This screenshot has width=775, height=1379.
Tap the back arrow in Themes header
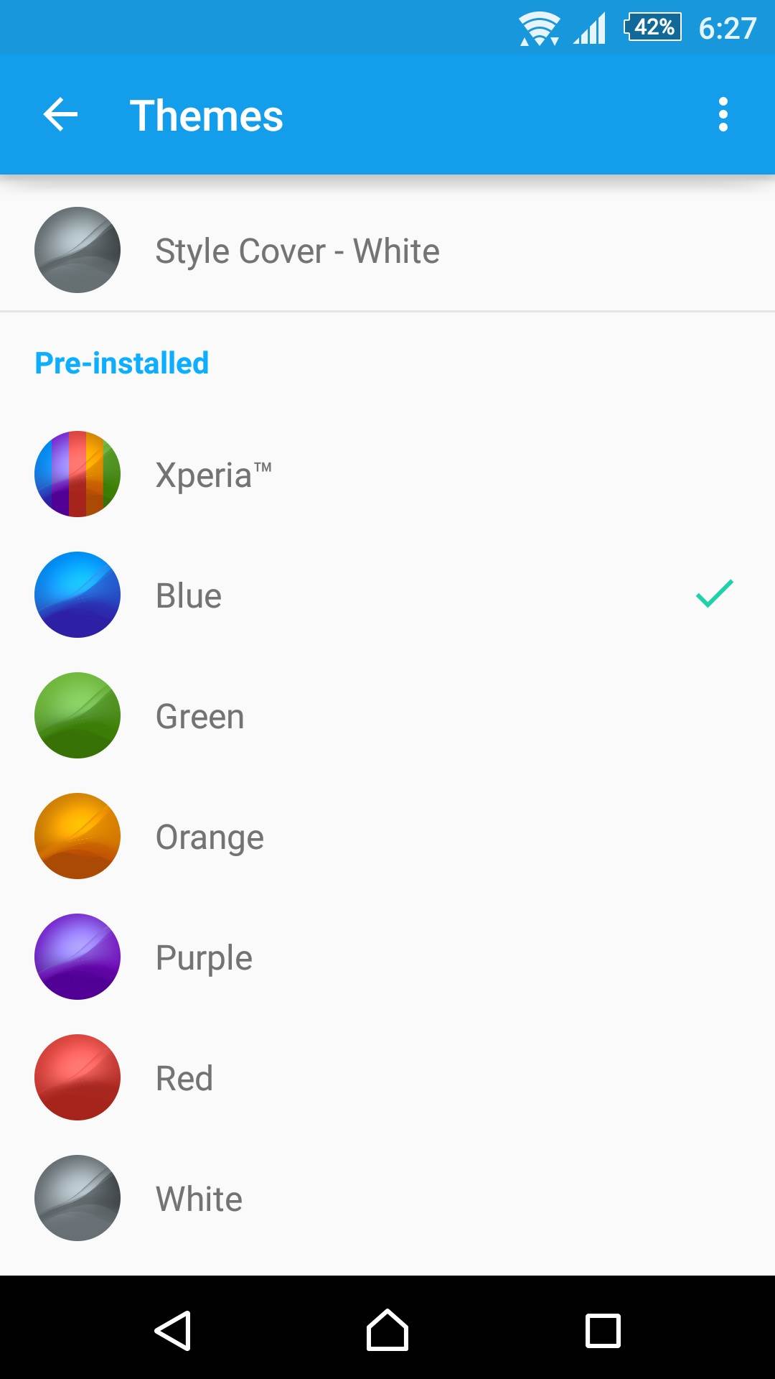coord(60,115)
